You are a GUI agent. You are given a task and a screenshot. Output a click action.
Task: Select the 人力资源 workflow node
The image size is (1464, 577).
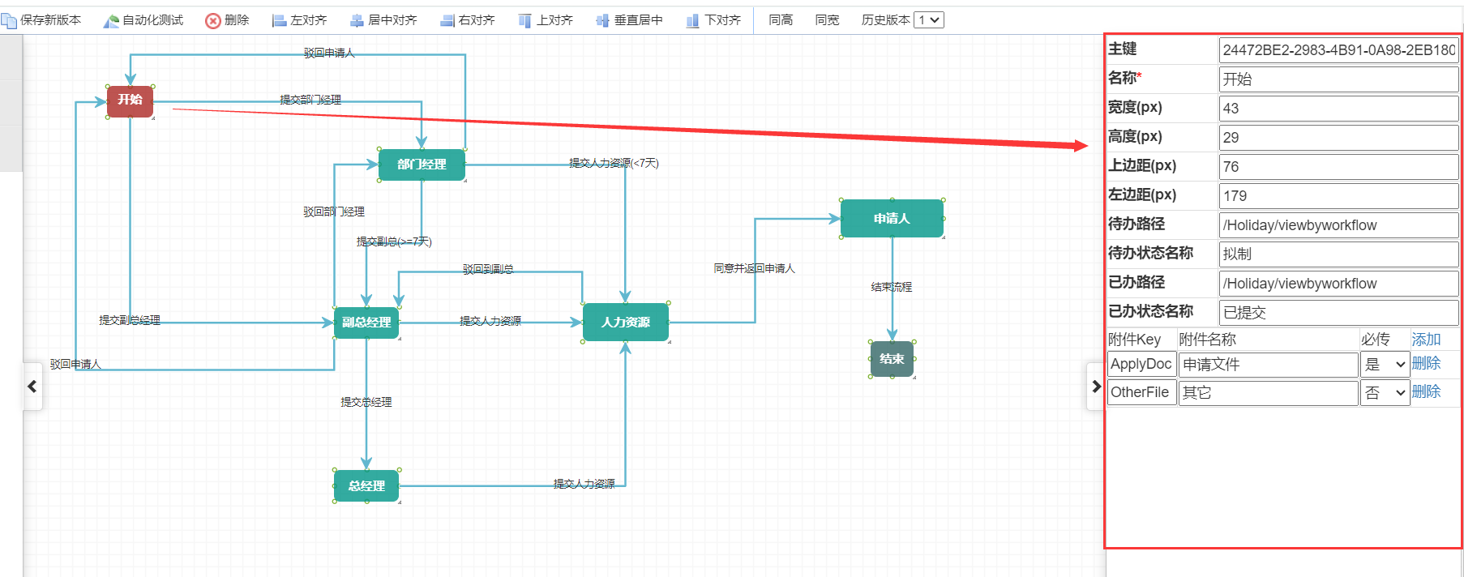point(626,323)
